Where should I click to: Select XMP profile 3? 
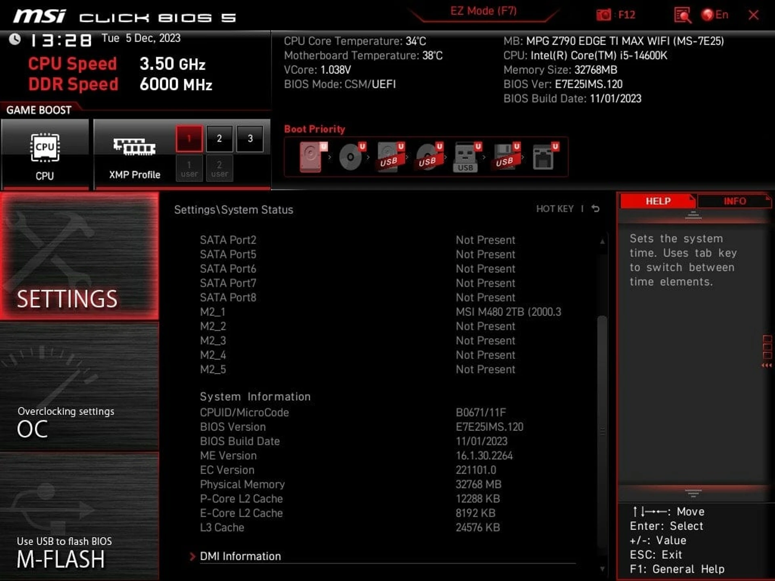(250, 138)
